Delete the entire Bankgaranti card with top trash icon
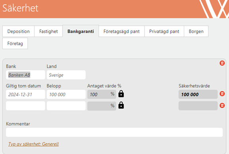This screenshot has height=154, width=229. pyautogui.click(x=222, y=63)
